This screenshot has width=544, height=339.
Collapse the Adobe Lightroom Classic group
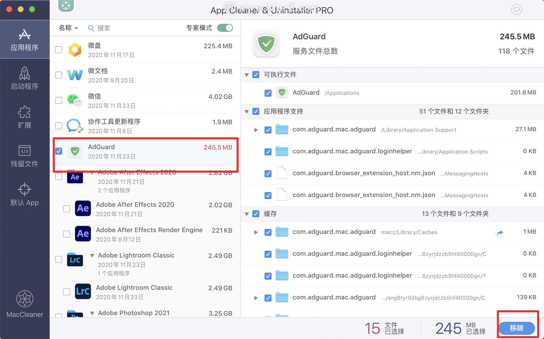click(92, 255)
